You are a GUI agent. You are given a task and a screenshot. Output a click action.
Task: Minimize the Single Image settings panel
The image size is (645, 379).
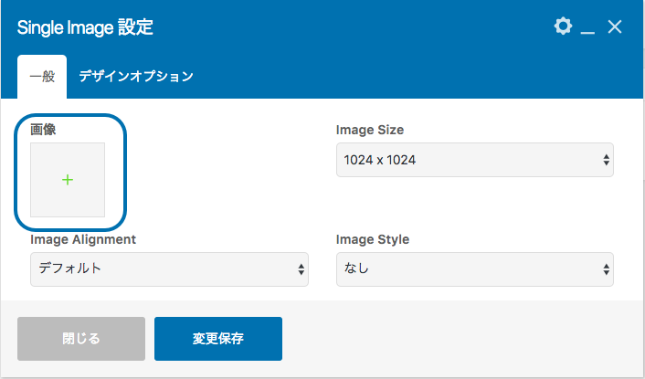[x=588, y=28]
